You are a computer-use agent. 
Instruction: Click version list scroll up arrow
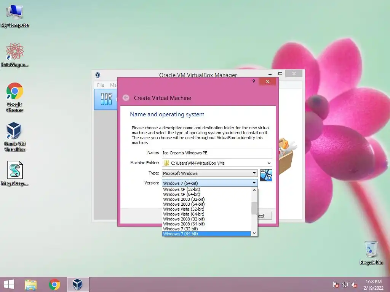click(254, 190)
